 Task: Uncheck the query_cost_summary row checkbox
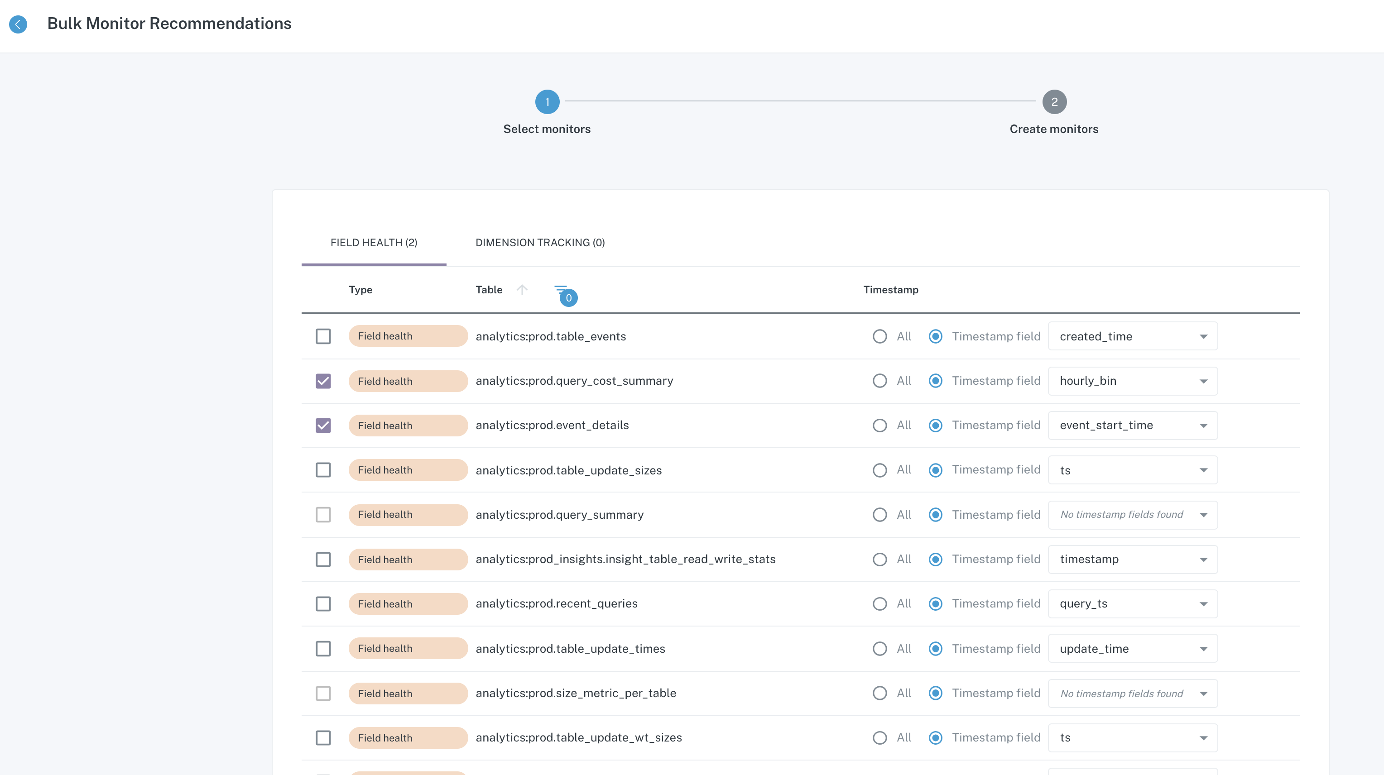323,381
